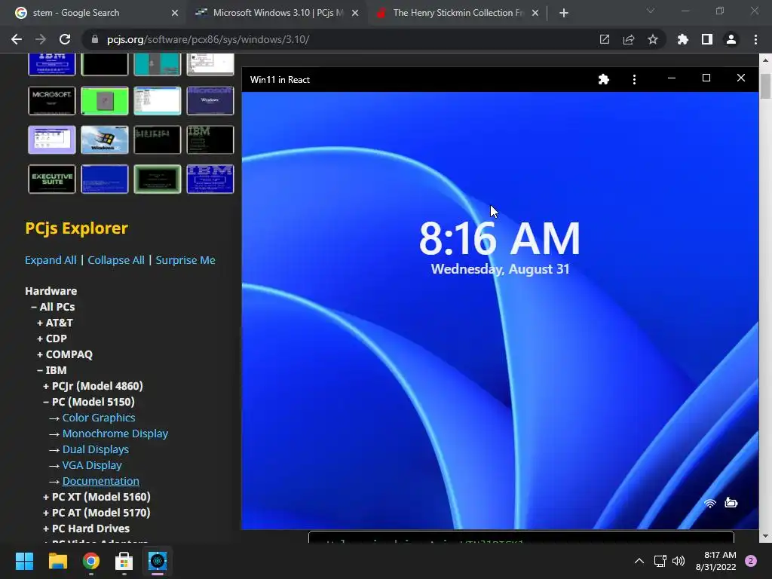Expand PC XT (Model 5160) node
Image resolution: width=772 pixels, height=579 pixels.
coord(96,496)
